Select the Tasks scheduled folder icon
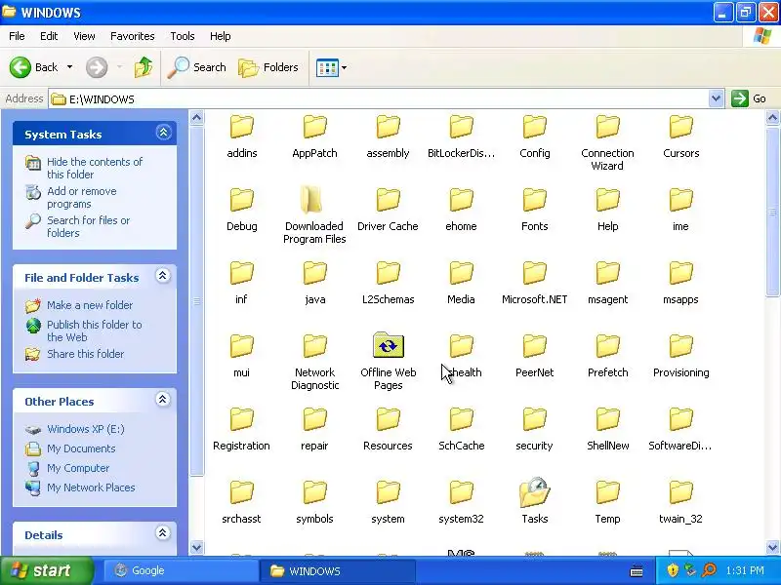Viewport: 781px width, 585px height. click(x=534, y=492)
